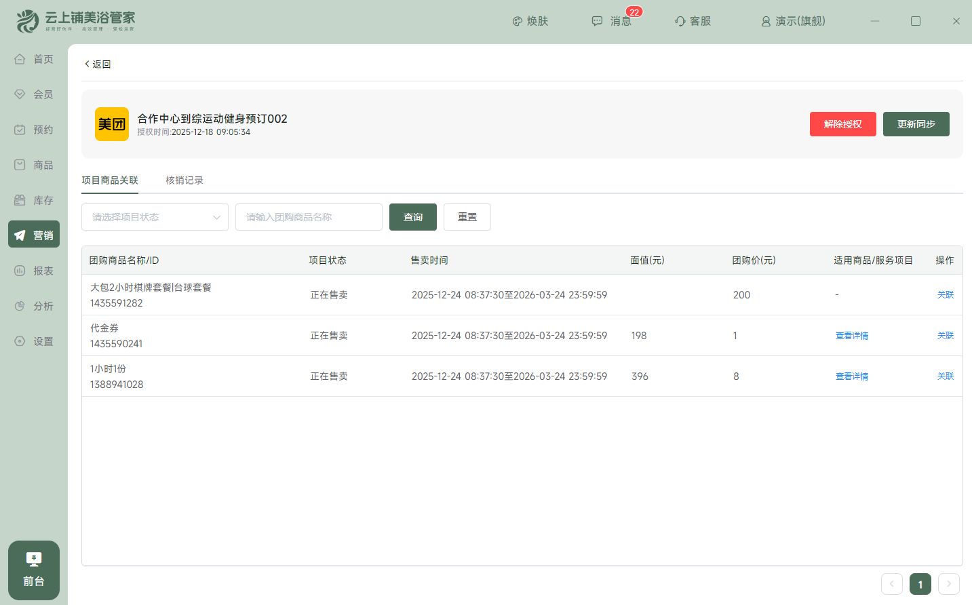
Task: Switch to the 核销记录 tab
Action: point(184,180)
